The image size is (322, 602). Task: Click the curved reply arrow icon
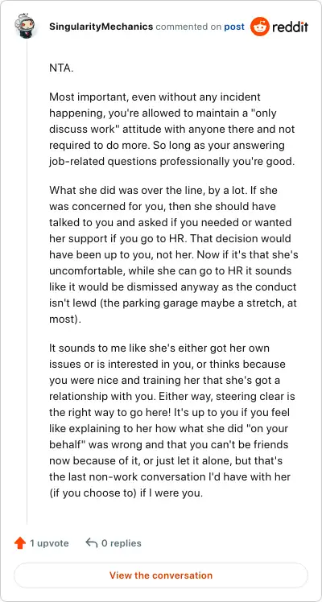(91, 543)
